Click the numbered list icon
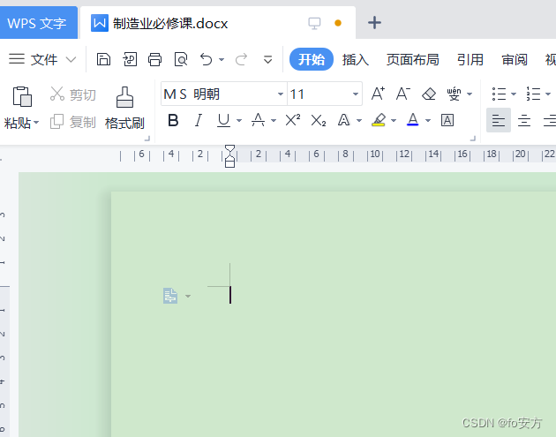This screenshot has height=437, width=556. click(533, 94)
